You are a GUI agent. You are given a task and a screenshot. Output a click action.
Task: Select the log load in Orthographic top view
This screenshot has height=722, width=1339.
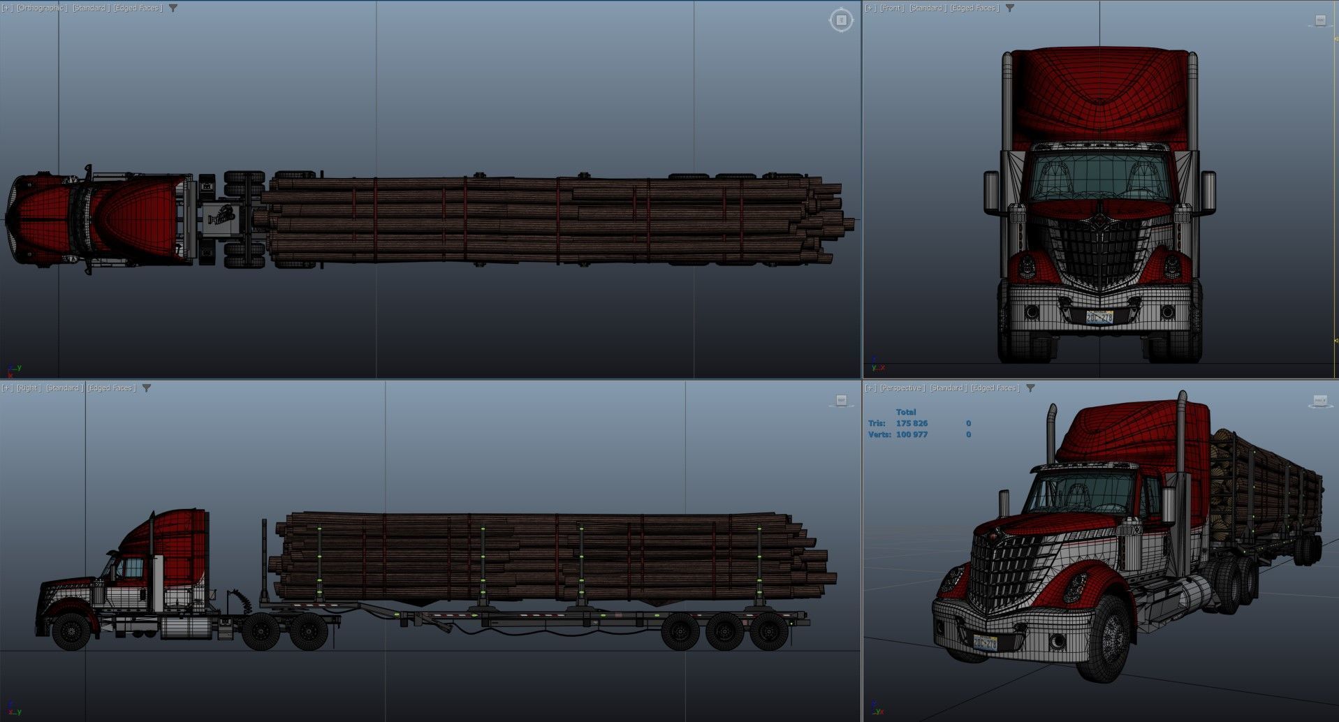[555, 221]
